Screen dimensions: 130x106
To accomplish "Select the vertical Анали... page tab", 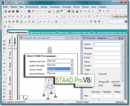I will pos(10,79).
